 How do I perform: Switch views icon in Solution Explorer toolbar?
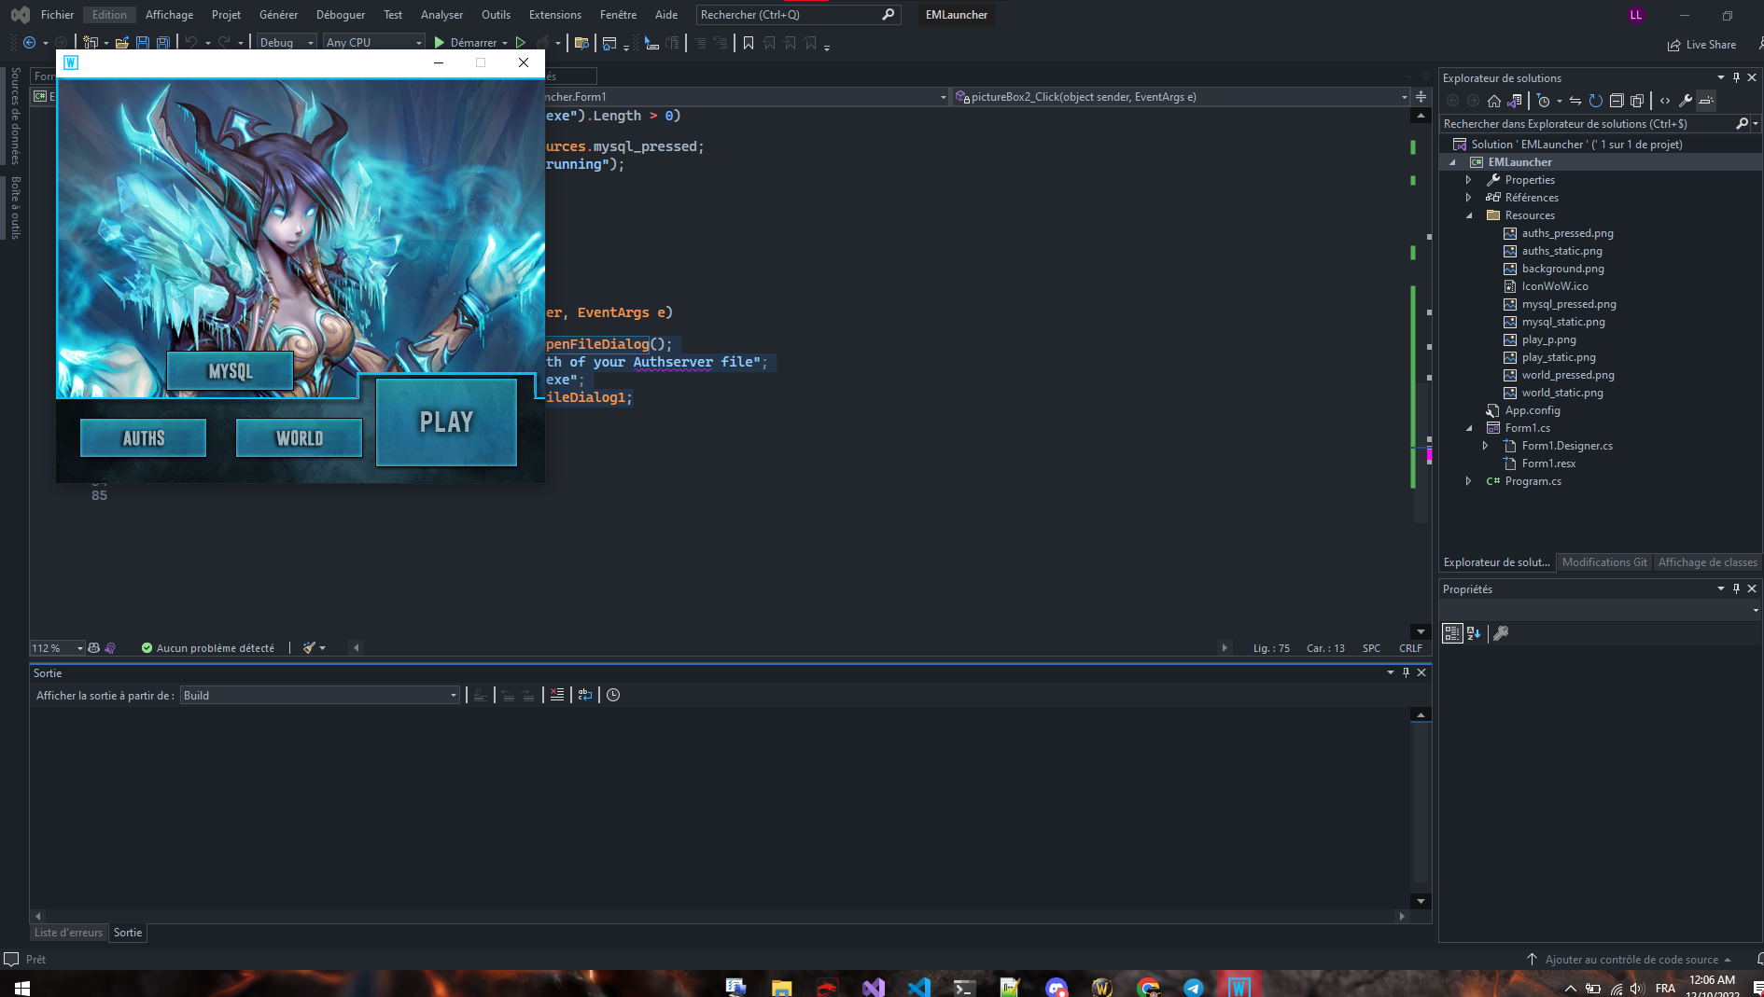pos(1515,101)
